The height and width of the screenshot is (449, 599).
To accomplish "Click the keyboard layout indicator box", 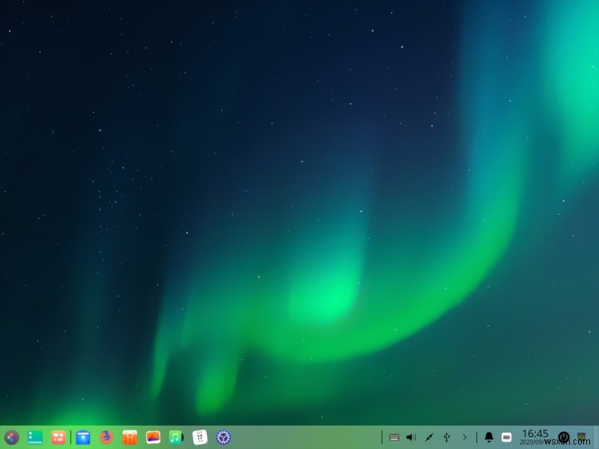I will coord(506,437).
